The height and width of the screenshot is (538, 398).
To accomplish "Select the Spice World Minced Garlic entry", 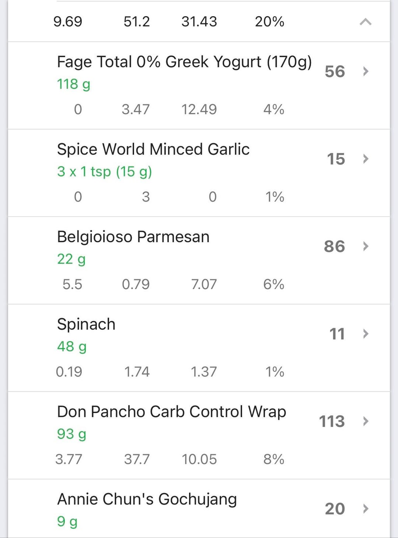I will pyautogui.click(x=153, y=149).
